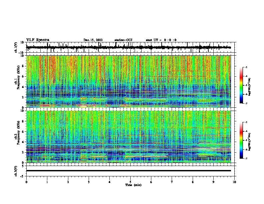
Task: Click inside the ch.1 frequency spectrogram
Action: [129, 81]
